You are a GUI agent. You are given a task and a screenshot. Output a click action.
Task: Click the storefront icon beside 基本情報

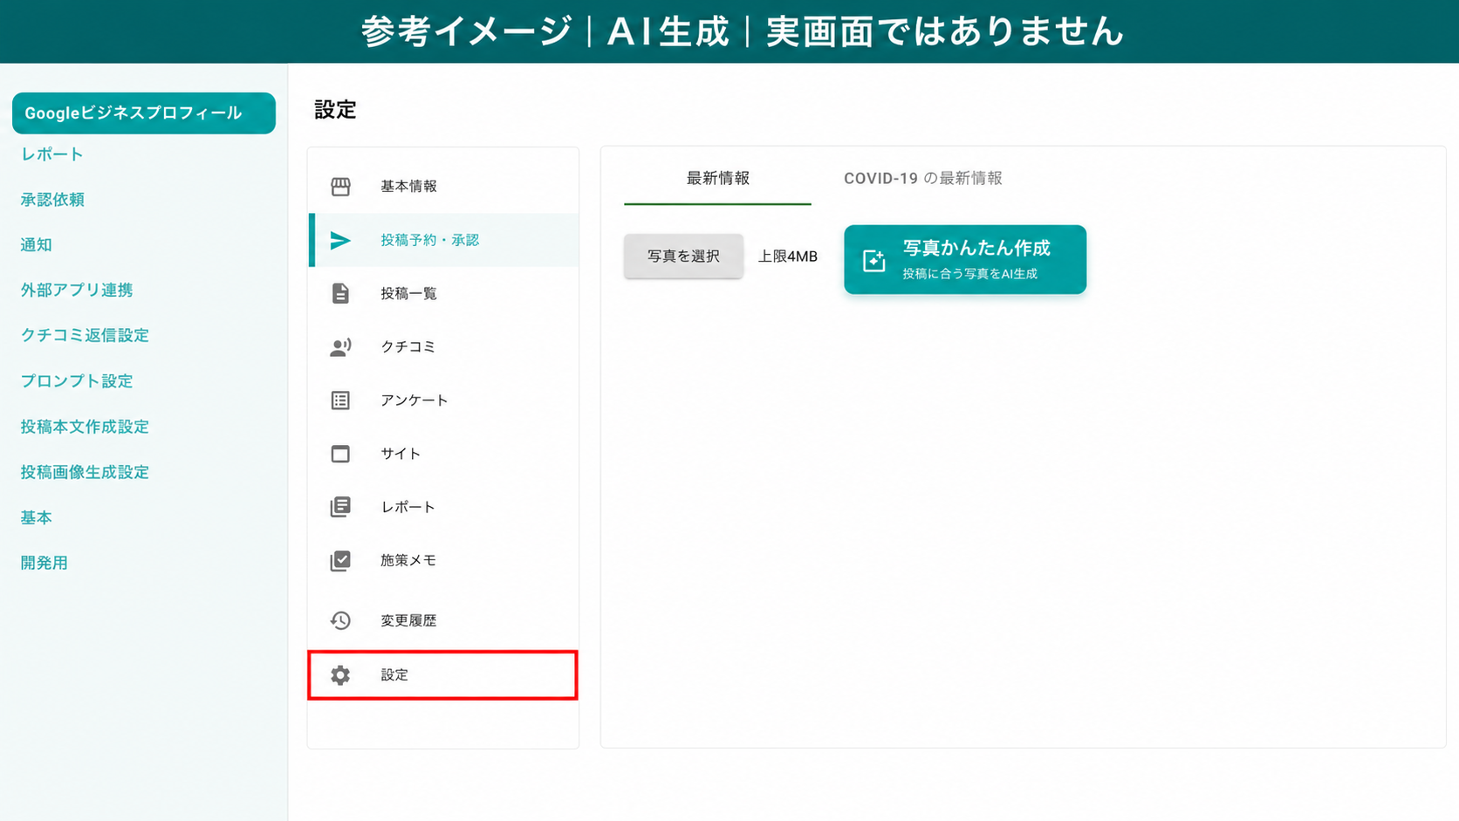pos(340,187)
